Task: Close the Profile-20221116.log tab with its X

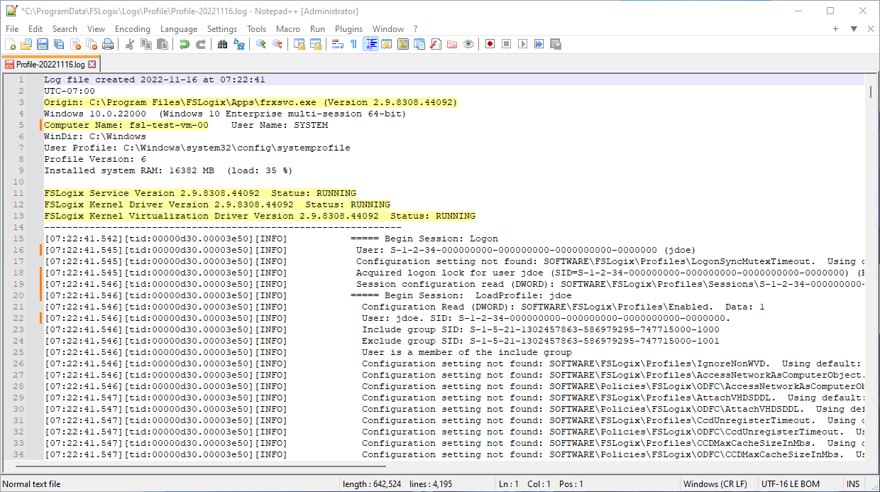Action: click(92, 64)
